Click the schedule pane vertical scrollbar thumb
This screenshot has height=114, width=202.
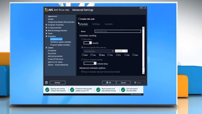tap(143, 48)
